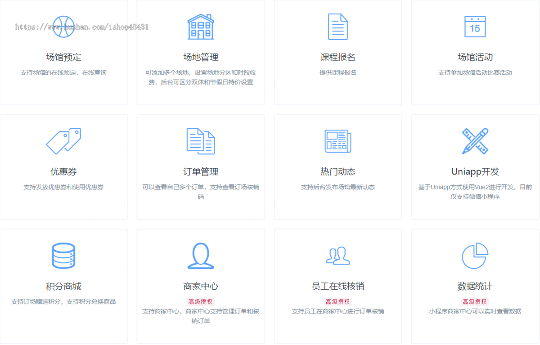Click the description starting 可以查看自己多个订单
This screenshot has width=540, height=345.
click(x=201, y=192)
